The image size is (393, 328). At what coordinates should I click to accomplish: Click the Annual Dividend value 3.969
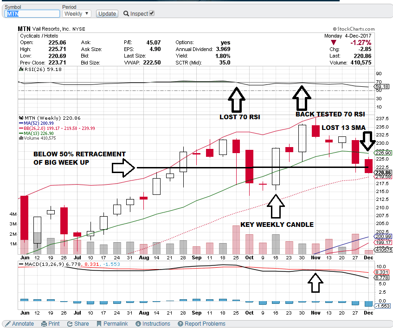point(223,49)
